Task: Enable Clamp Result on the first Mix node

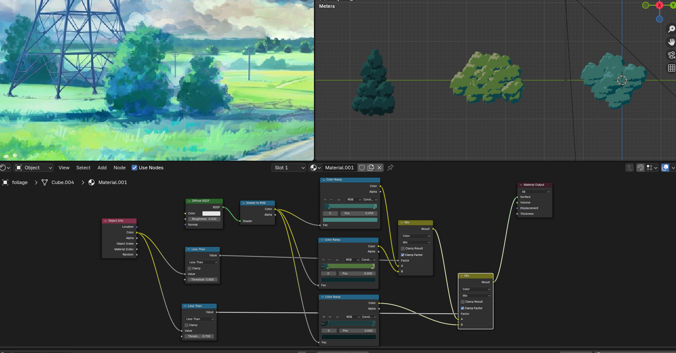Action: (x=403, y=249)
